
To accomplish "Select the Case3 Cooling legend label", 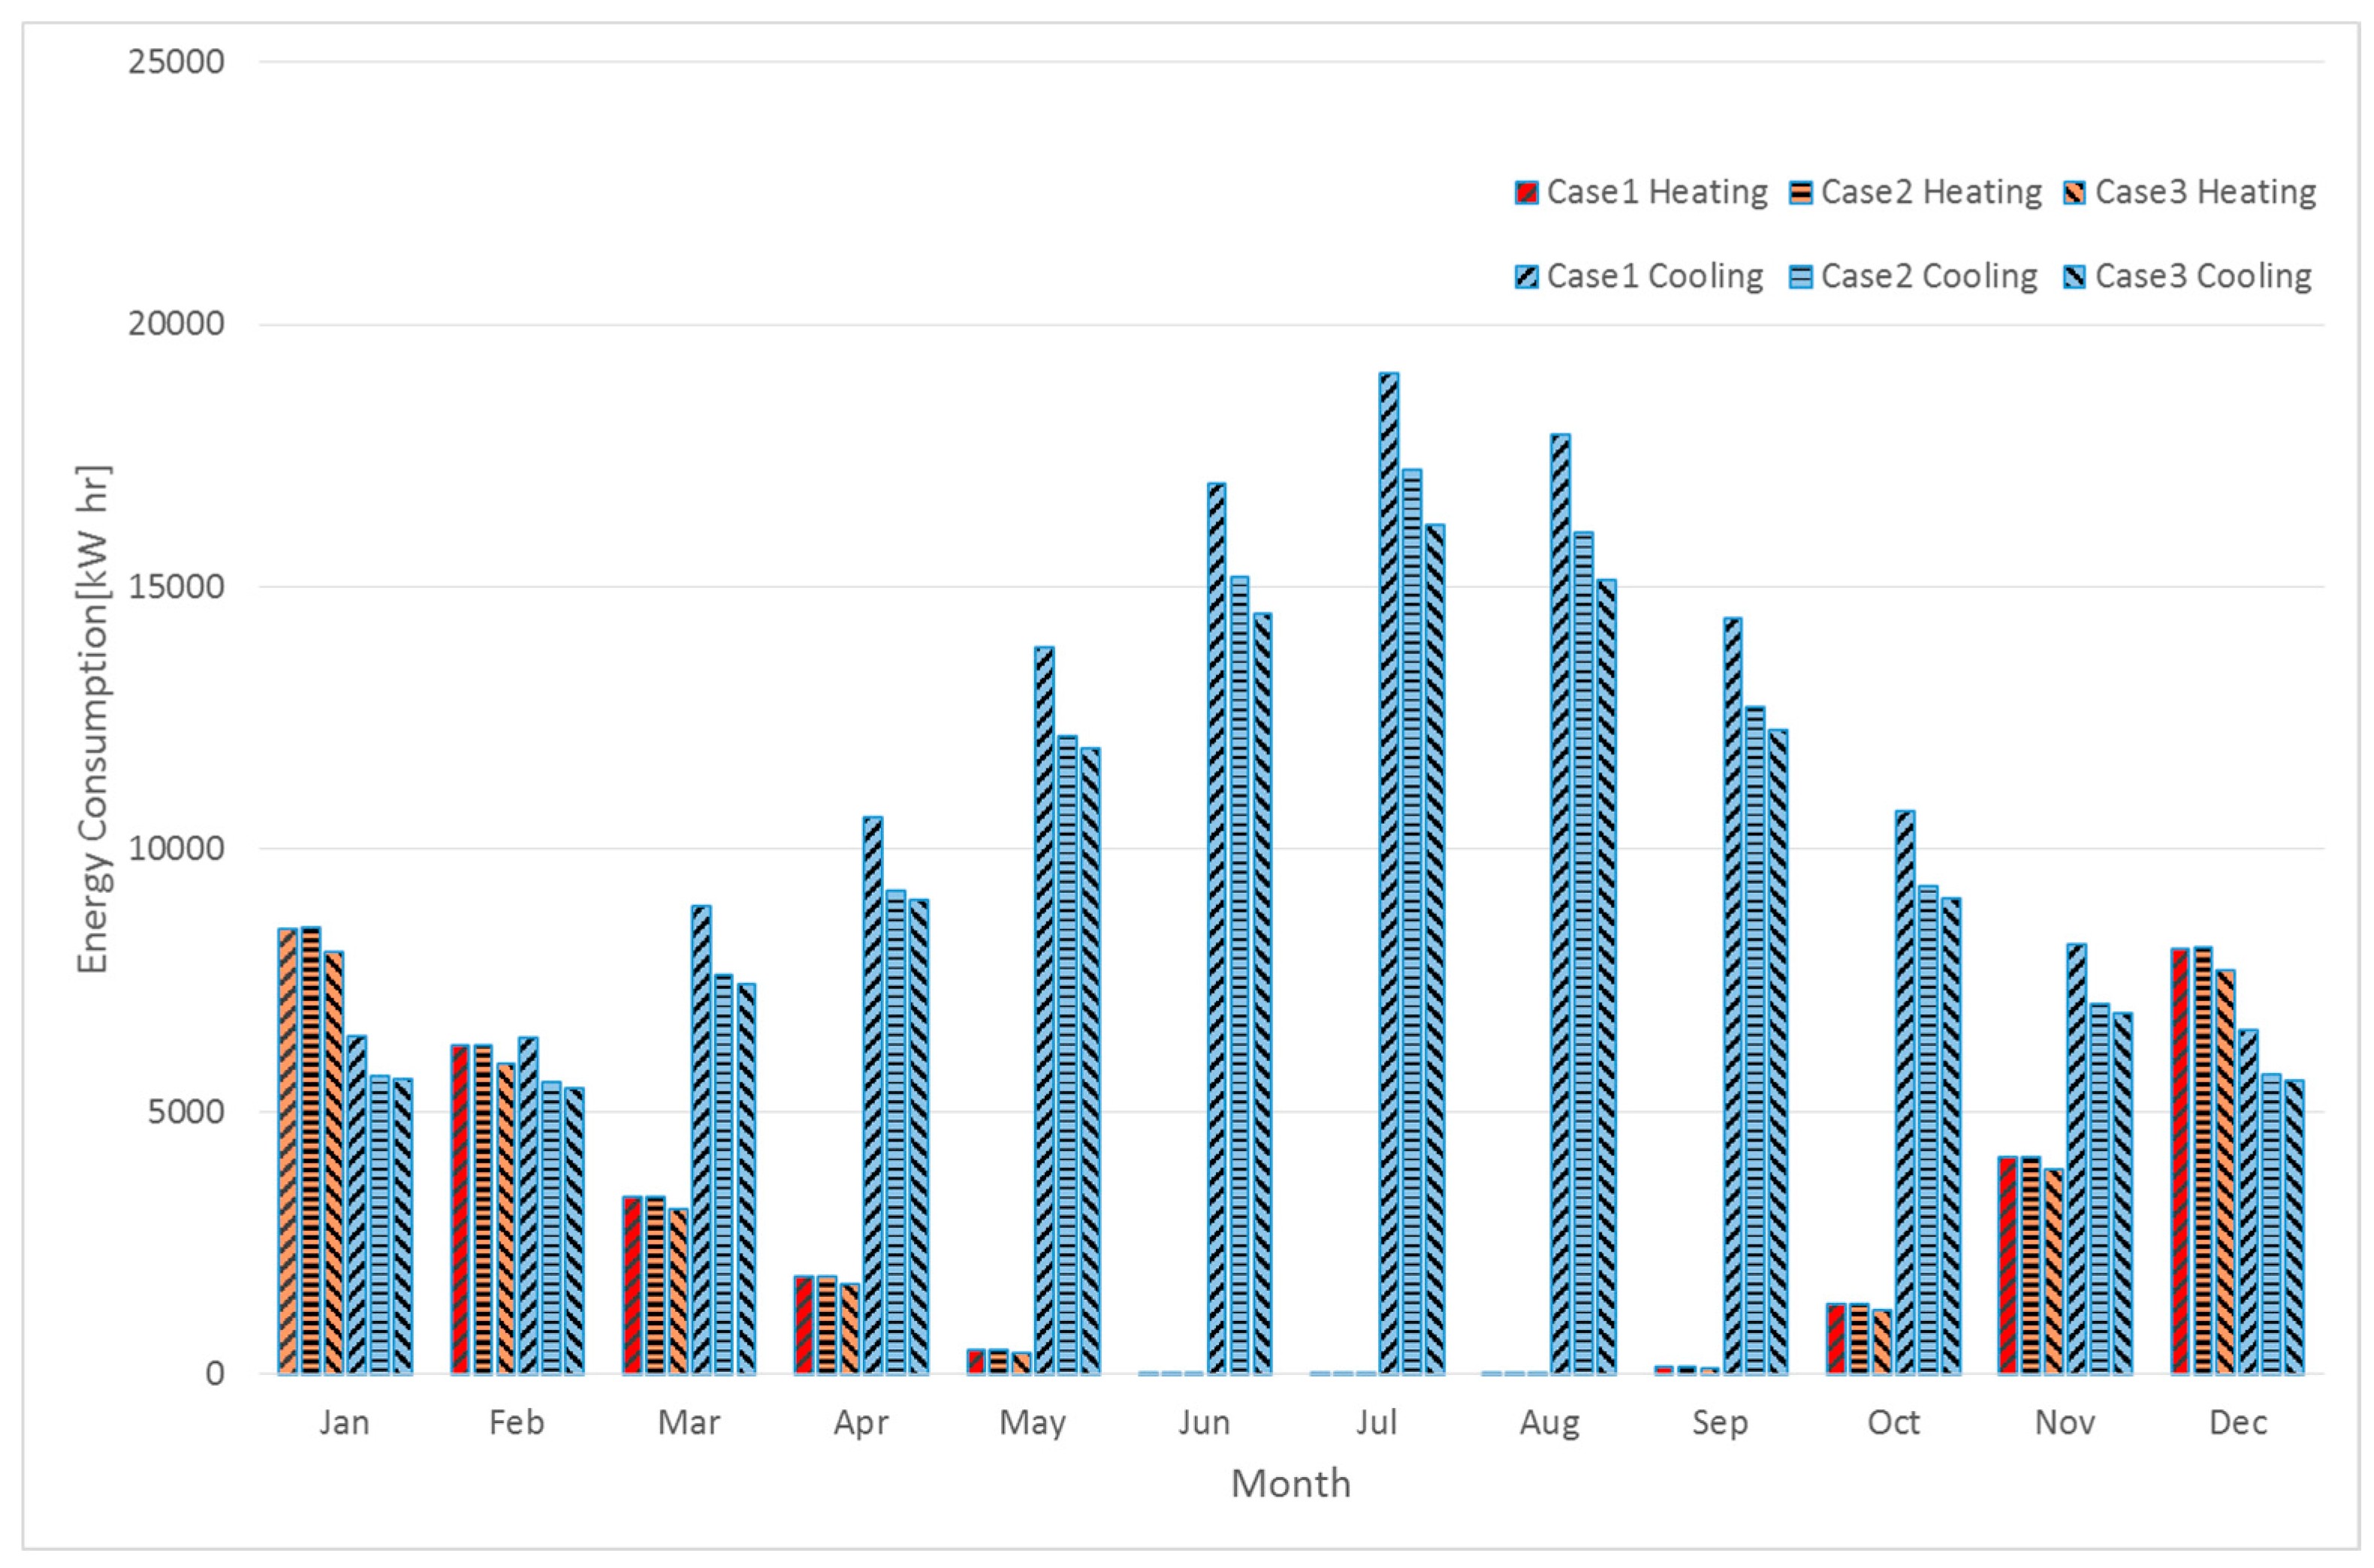I will pos(2203,276).
